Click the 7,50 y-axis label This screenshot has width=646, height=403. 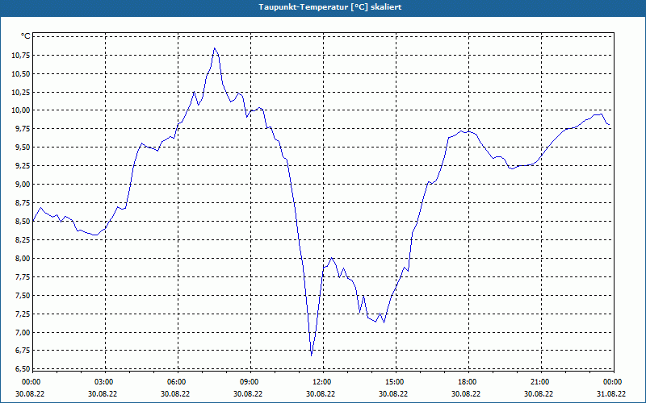(23, 295)
